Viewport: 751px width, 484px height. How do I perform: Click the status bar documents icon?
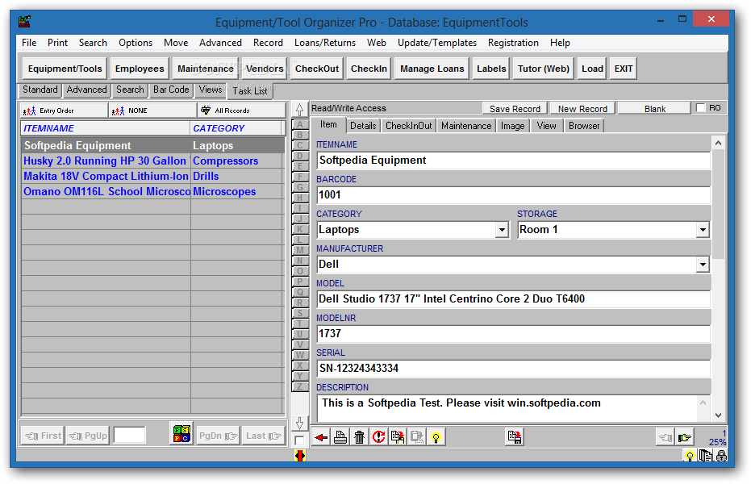pos(706,456)
